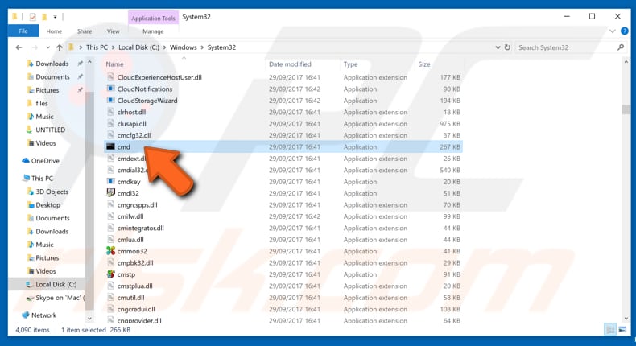Click the New folder quick access icon
The image size is (636, 346).
click(x=44, y=17)
